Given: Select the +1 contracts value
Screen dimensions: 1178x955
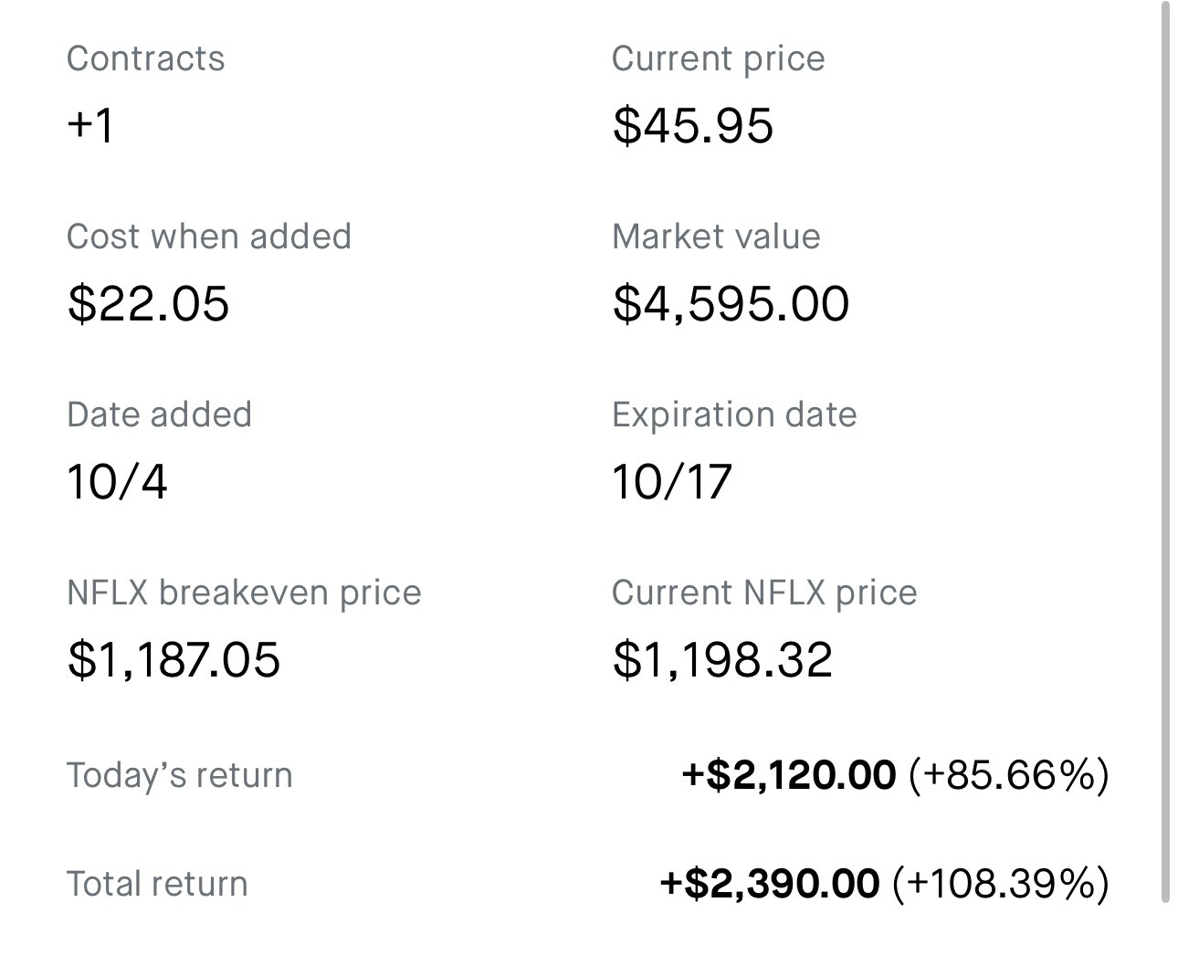Looking at the screenshot, I should point(90,125).
